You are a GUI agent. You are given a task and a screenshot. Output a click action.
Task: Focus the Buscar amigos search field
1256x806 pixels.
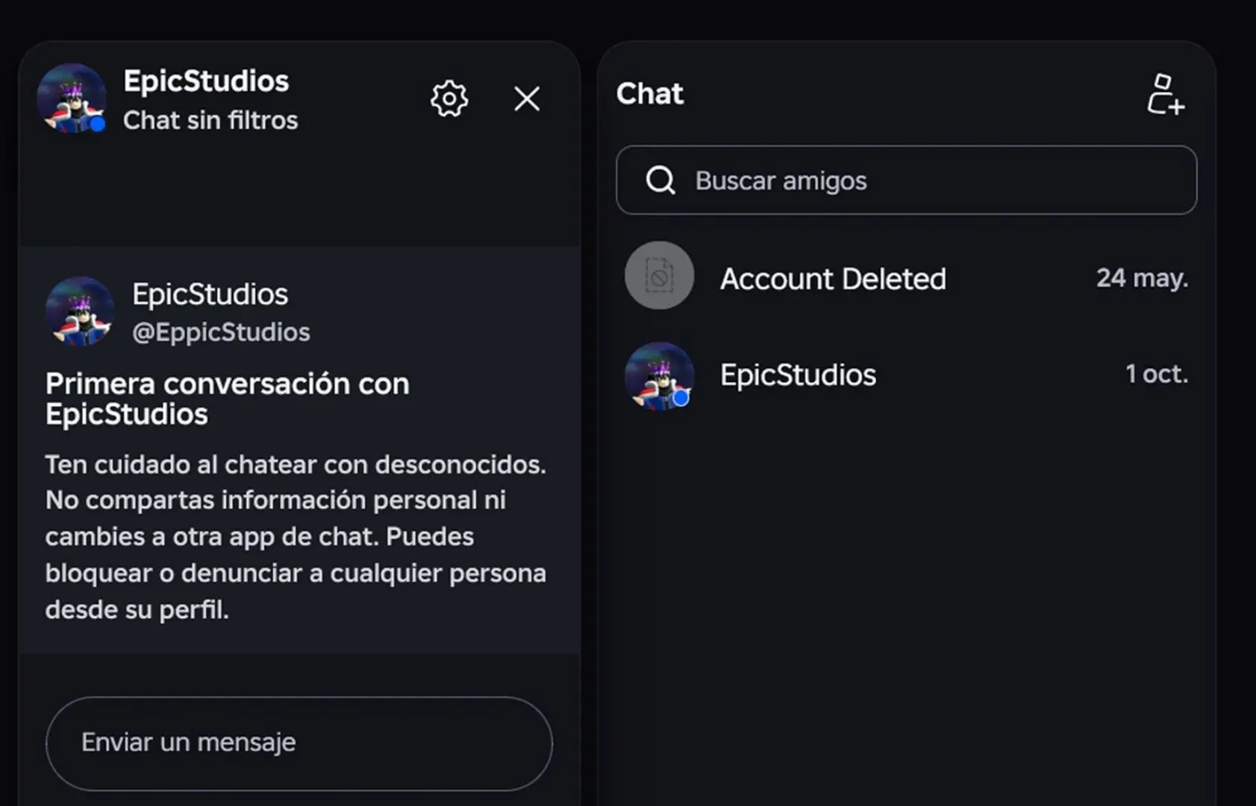(x=906, y=180)
